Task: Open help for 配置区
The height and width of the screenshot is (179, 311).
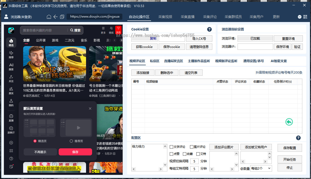Action: click(298, 138)
